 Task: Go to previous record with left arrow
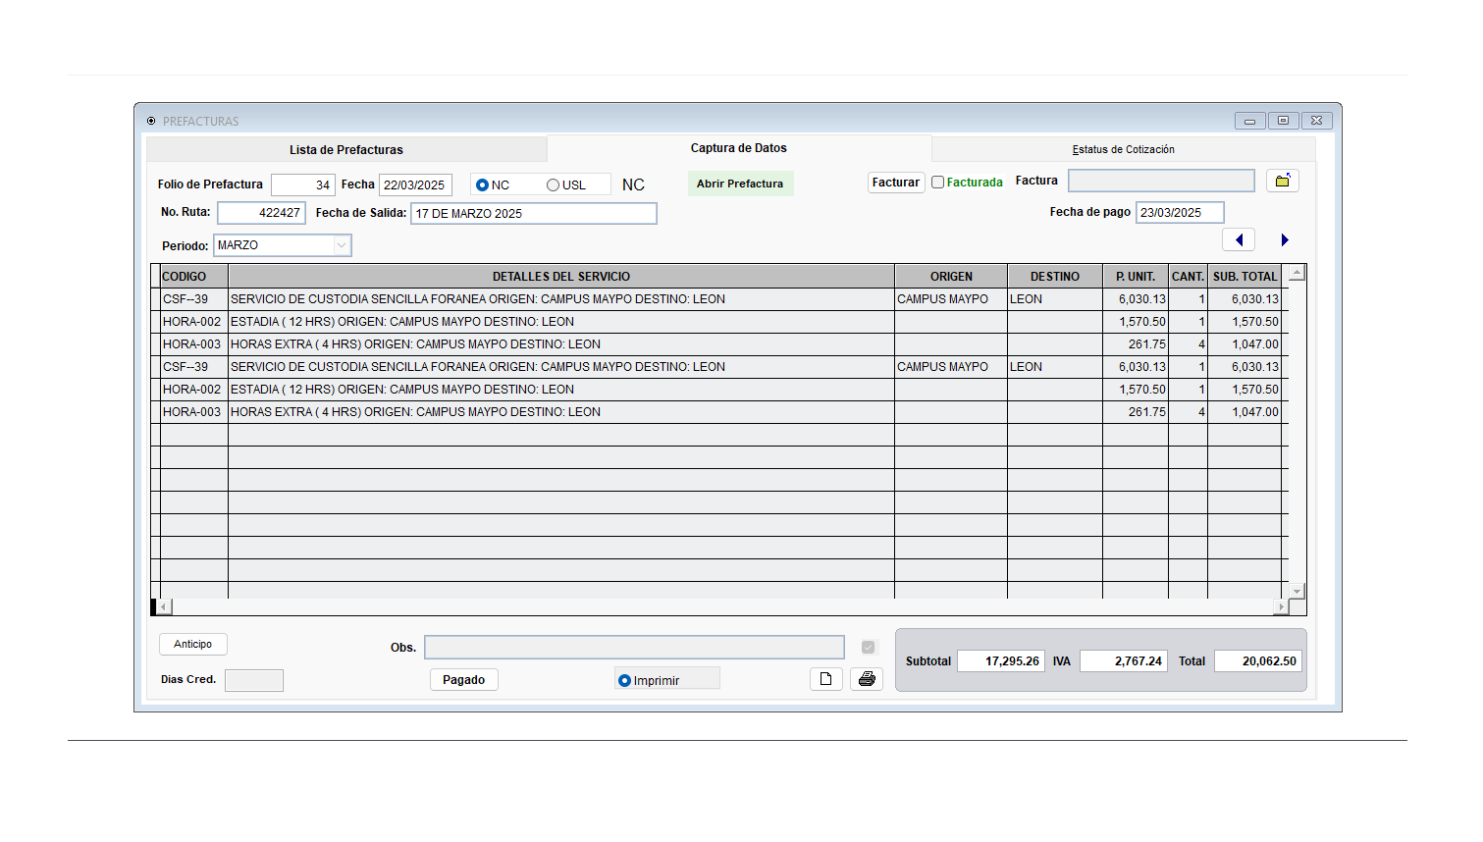pos(1239,240)
